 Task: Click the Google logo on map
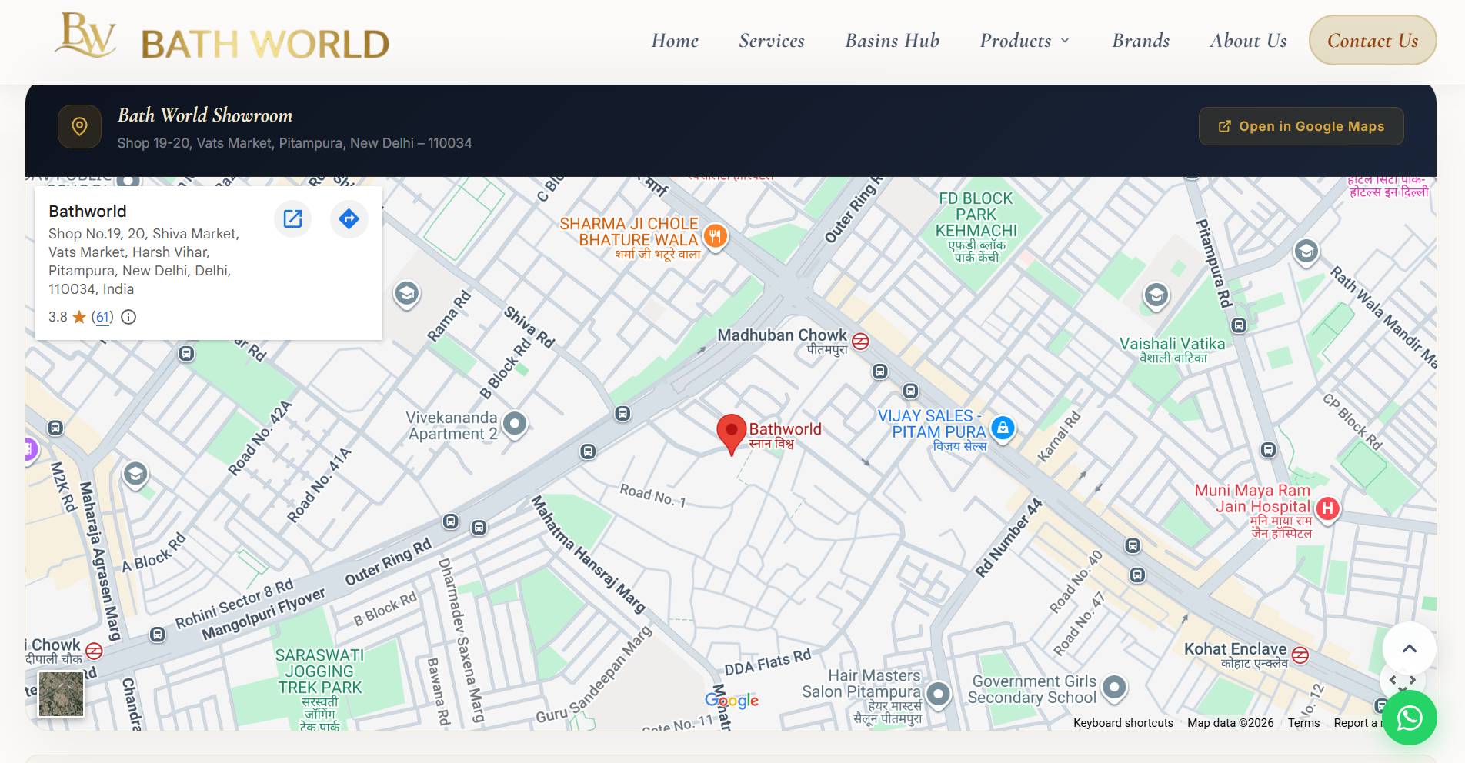pos(732,700)
